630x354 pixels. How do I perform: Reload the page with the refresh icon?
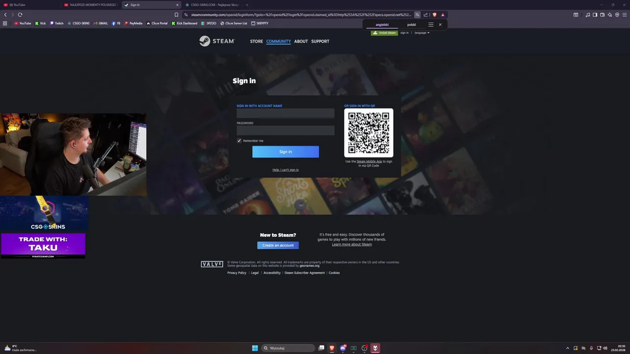pos(20,15)
